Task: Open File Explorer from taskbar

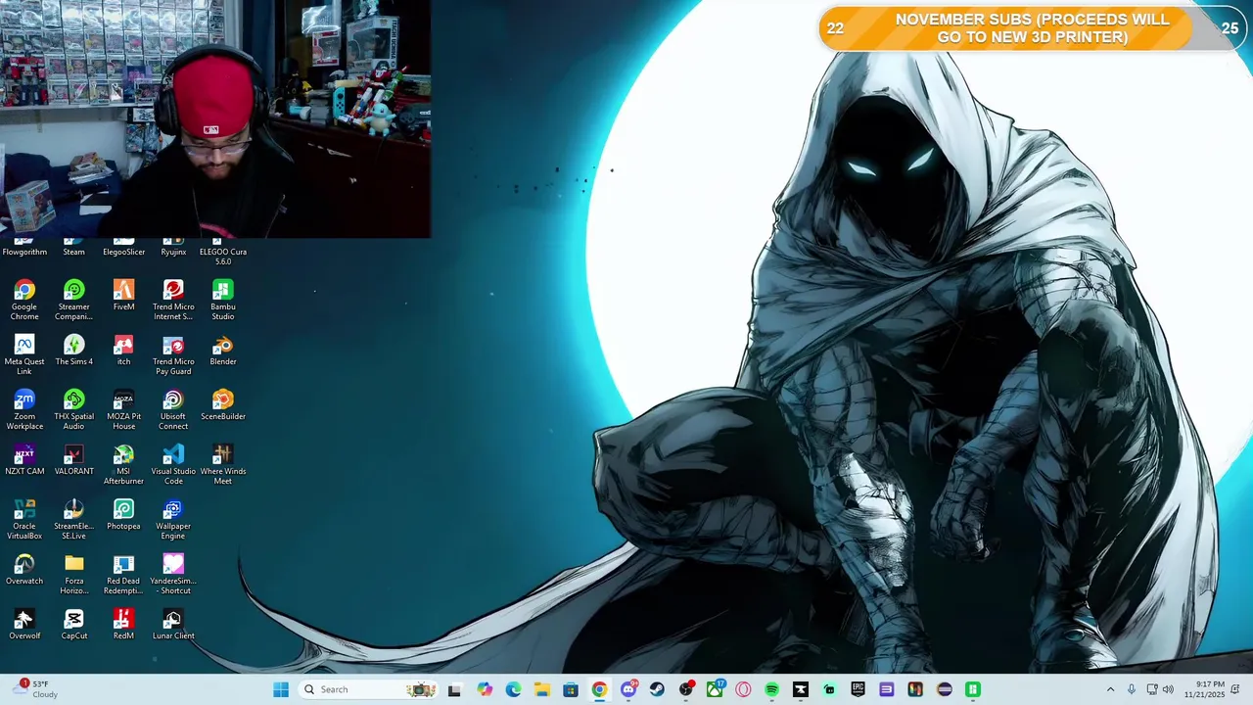Action: pos(542,689)
